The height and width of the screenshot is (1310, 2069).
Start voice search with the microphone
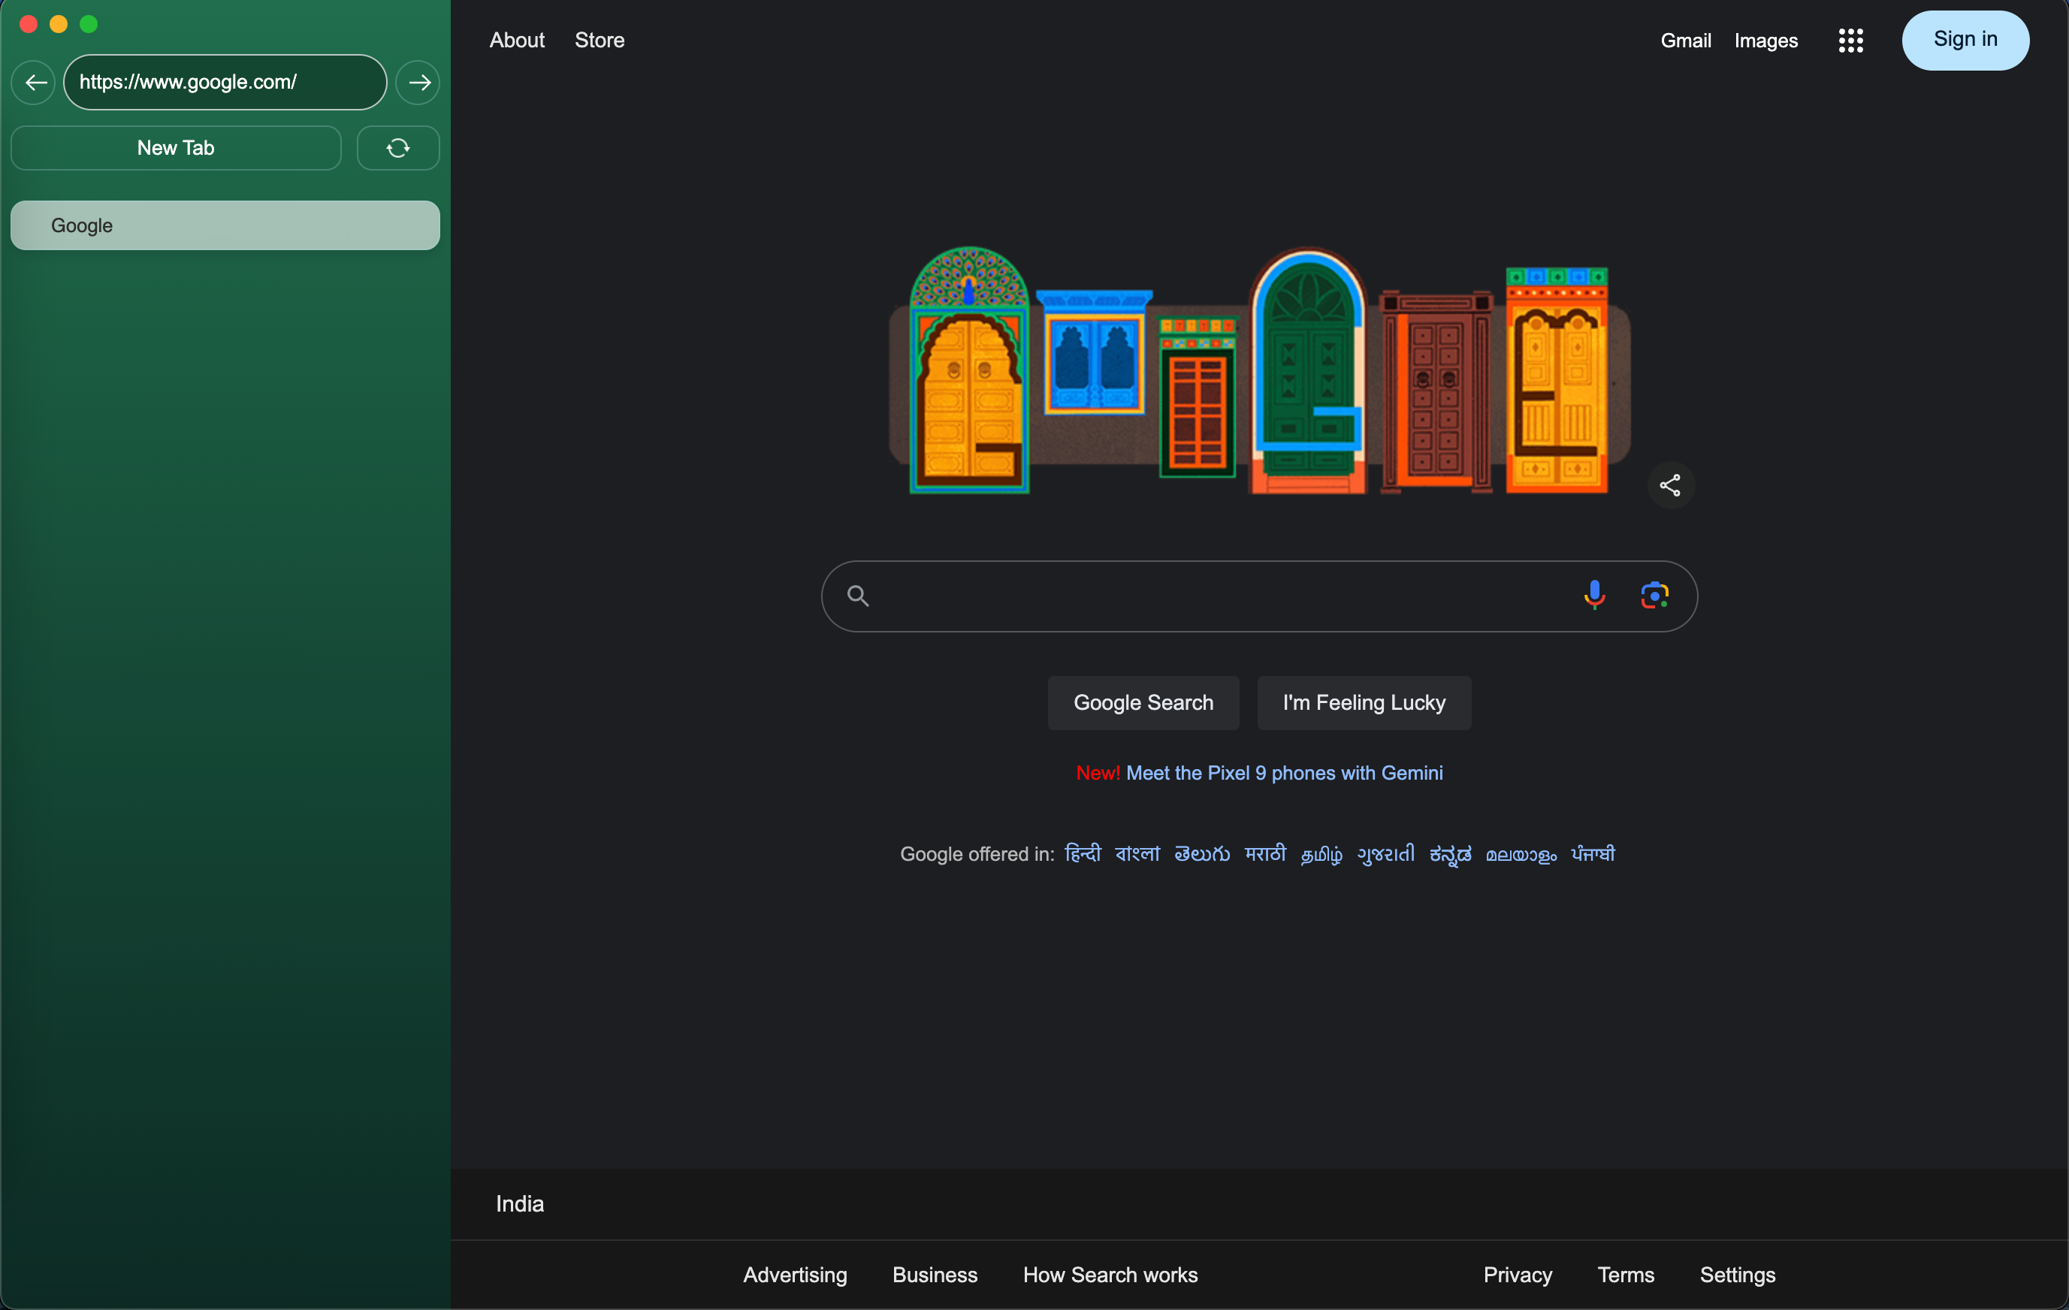tap(1594, 596)
